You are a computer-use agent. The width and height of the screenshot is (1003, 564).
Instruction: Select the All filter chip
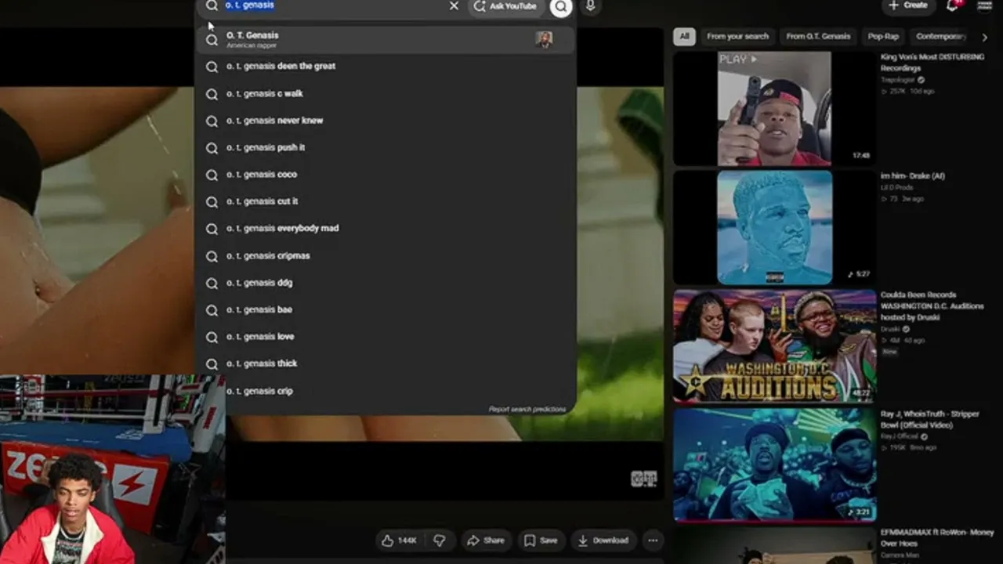684,37
